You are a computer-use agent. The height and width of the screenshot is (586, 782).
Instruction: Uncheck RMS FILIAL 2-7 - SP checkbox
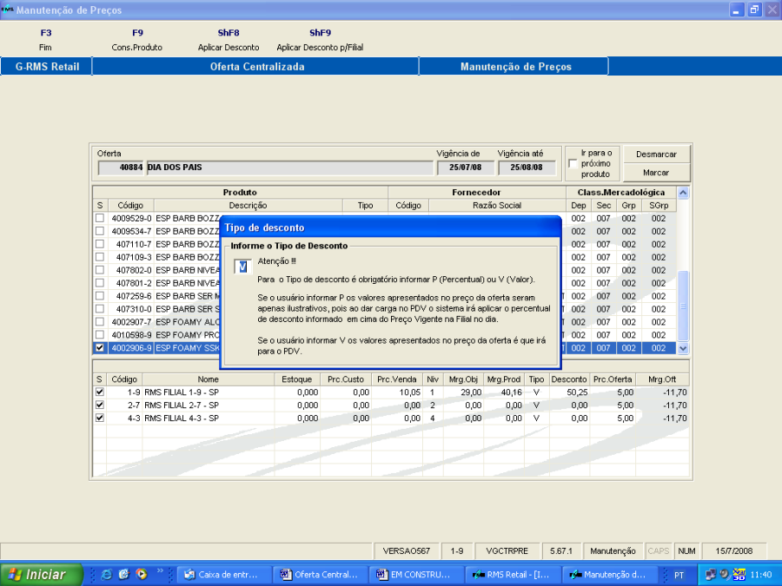(x=100, y=405)
